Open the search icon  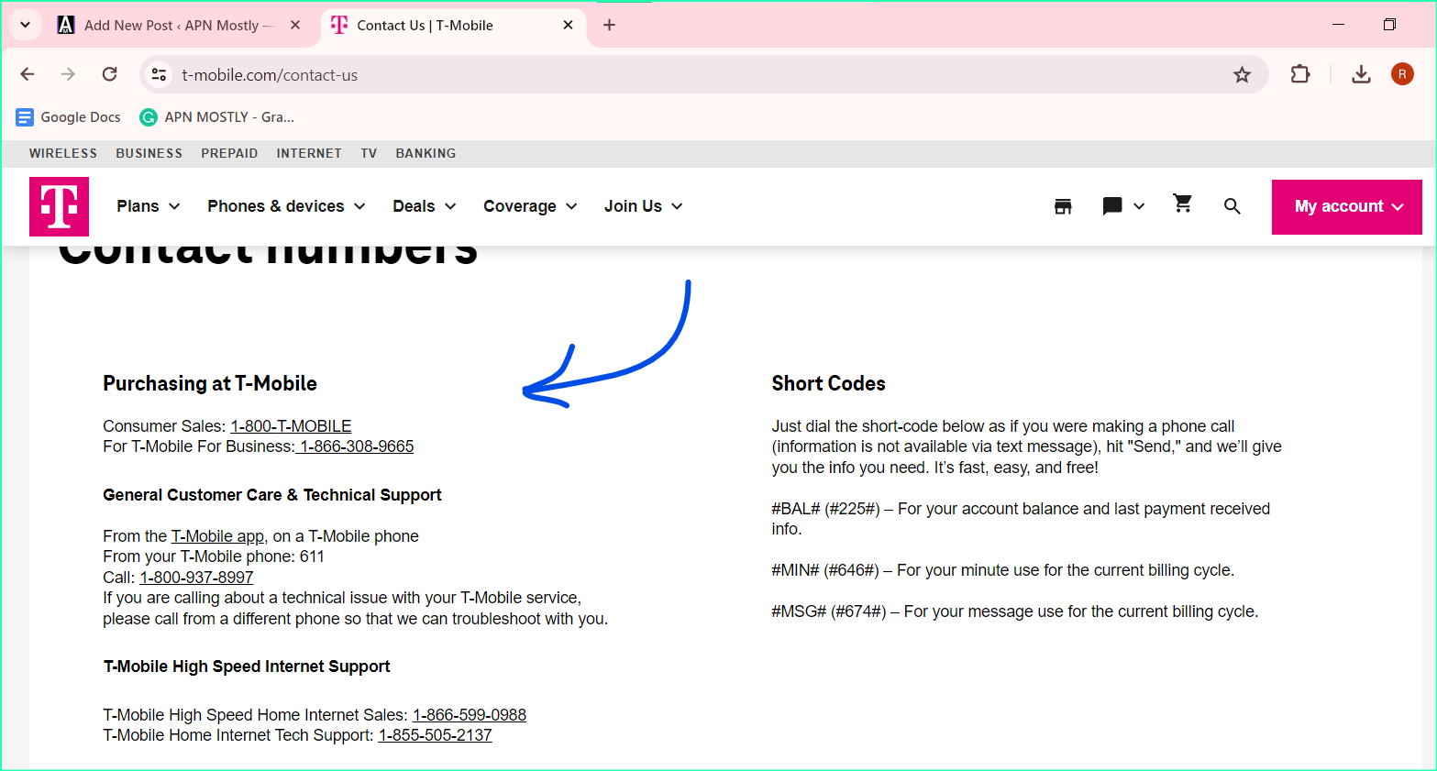[x=1232, y=206]
